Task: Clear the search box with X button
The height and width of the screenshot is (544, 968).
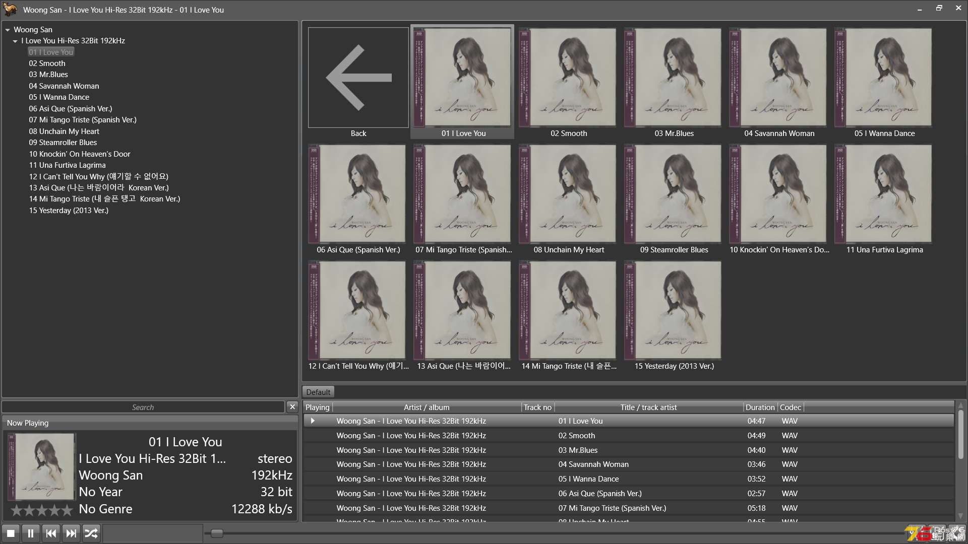Action: [292, 406]
